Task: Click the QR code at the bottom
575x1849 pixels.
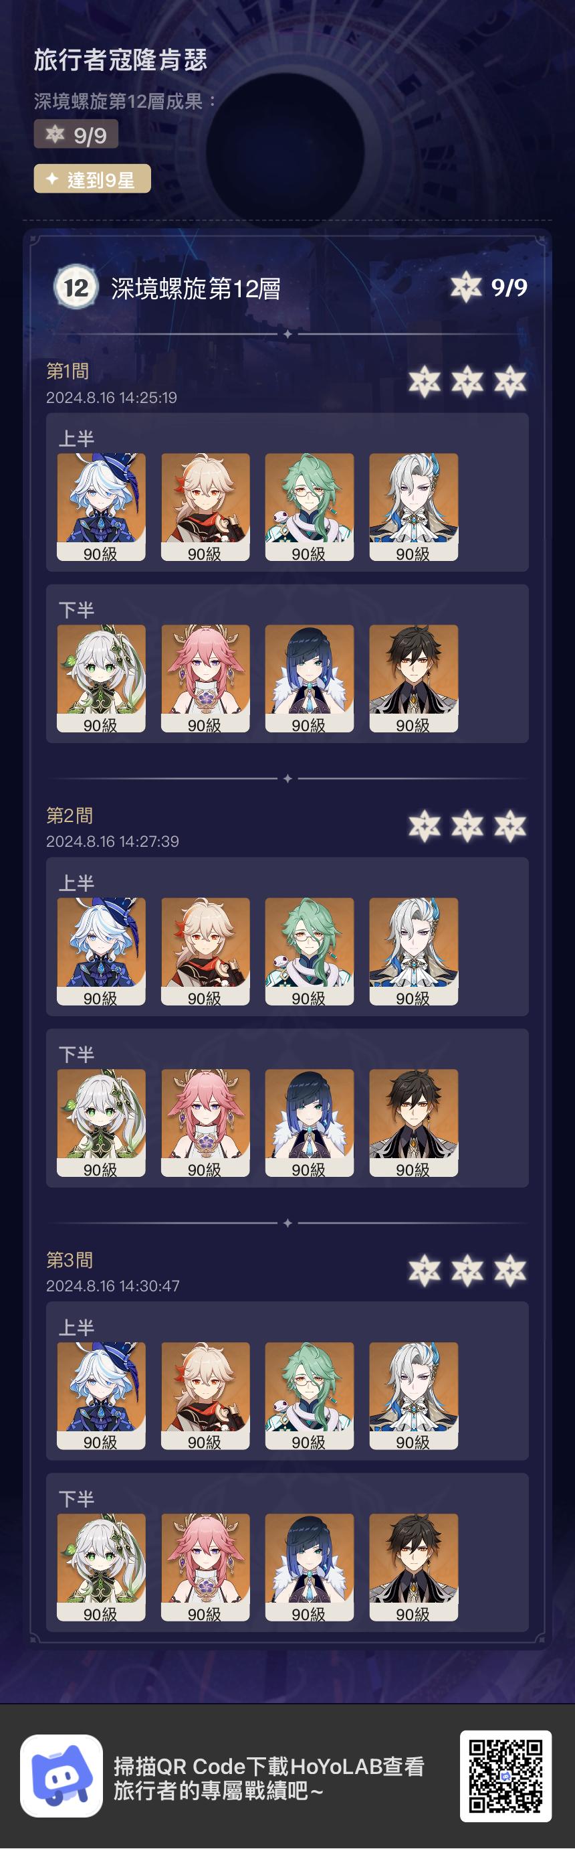Action: click(x=505, y=1775)
